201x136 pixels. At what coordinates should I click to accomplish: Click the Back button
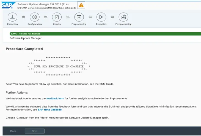[x=13, y=131]
